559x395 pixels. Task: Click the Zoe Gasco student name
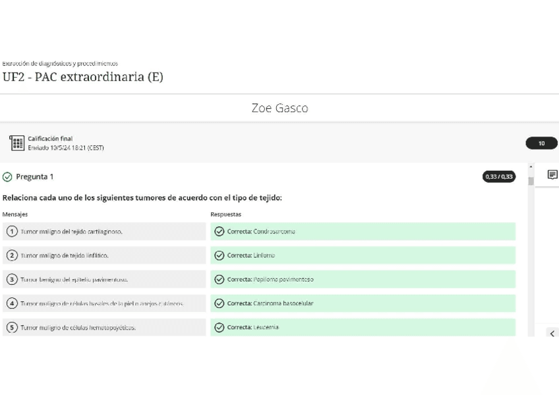pos(279,108)
